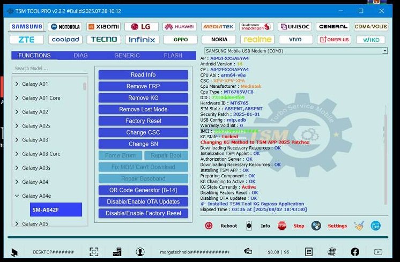Select the Tecno brand button
This screenshot has height=262, width=400.
coord(104,40)
